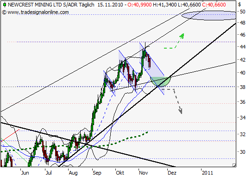Click the green candlestick icon beside NEWCREST title
246x176 pixels.
coord(5,5)
